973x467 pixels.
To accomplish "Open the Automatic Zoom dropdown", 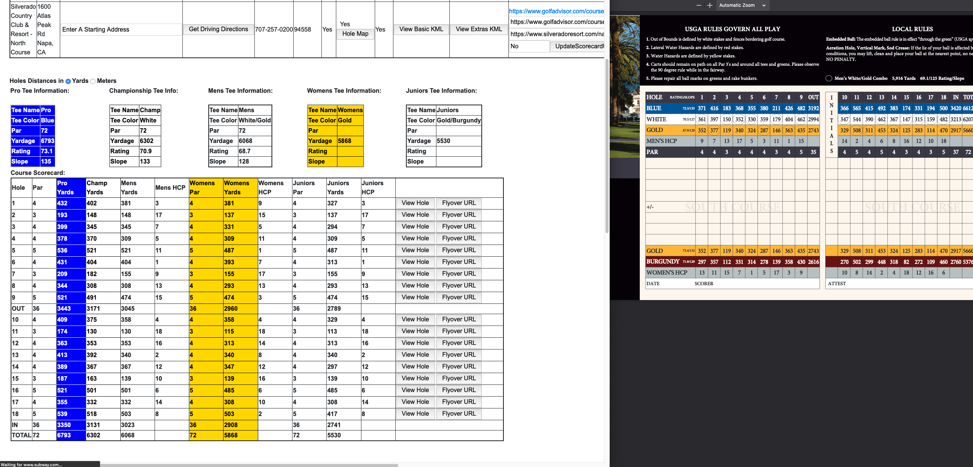I will coord(742,5).
